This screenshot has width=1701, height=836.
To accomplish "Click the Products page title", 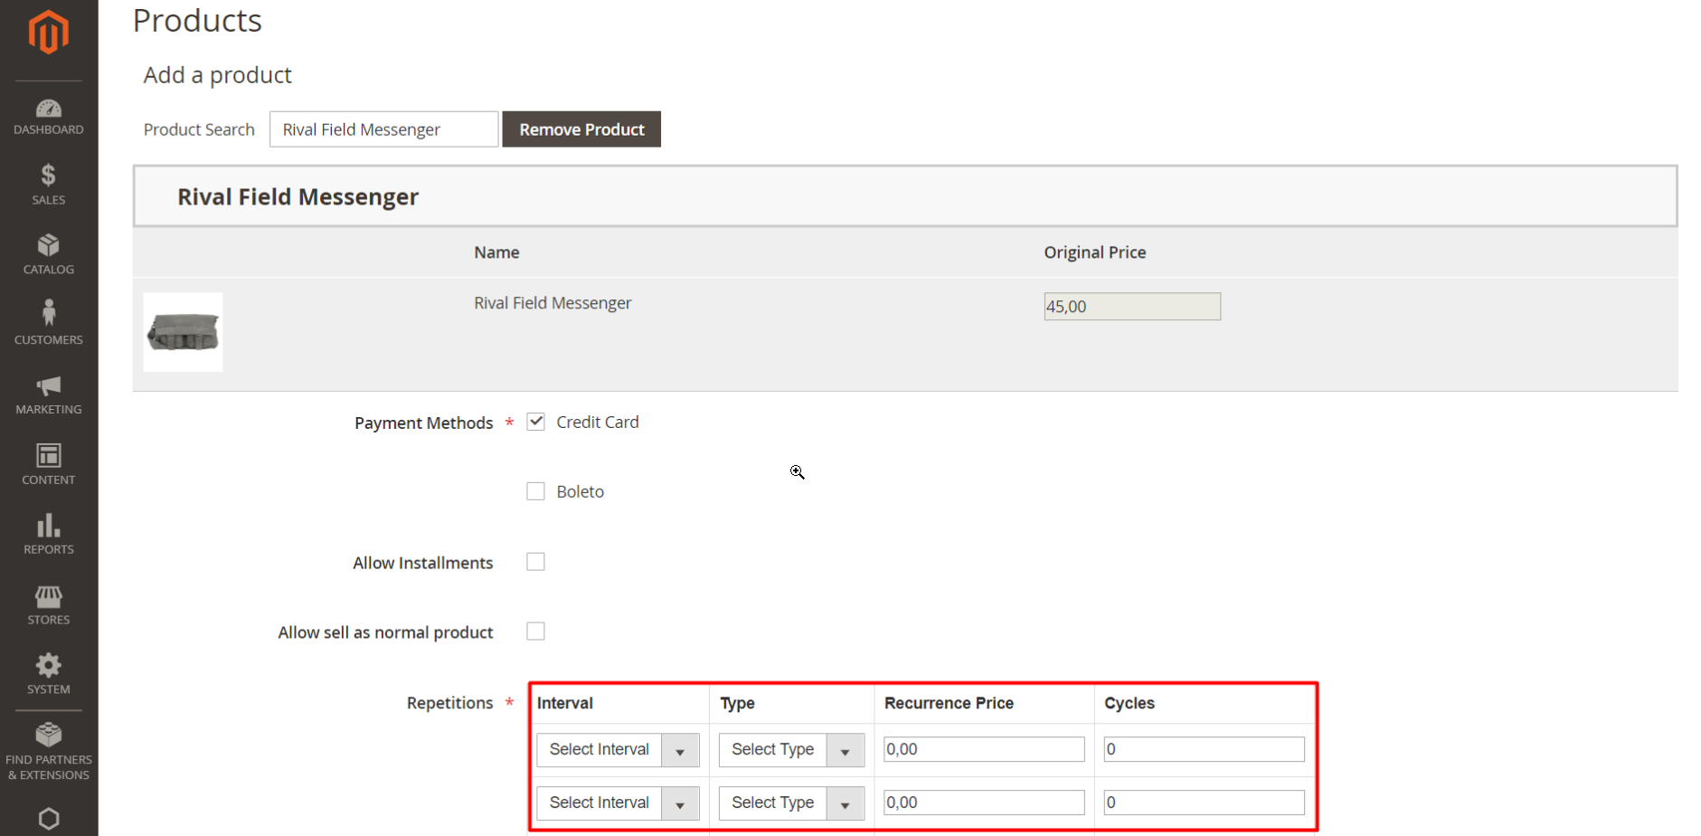I will (197, 20).
